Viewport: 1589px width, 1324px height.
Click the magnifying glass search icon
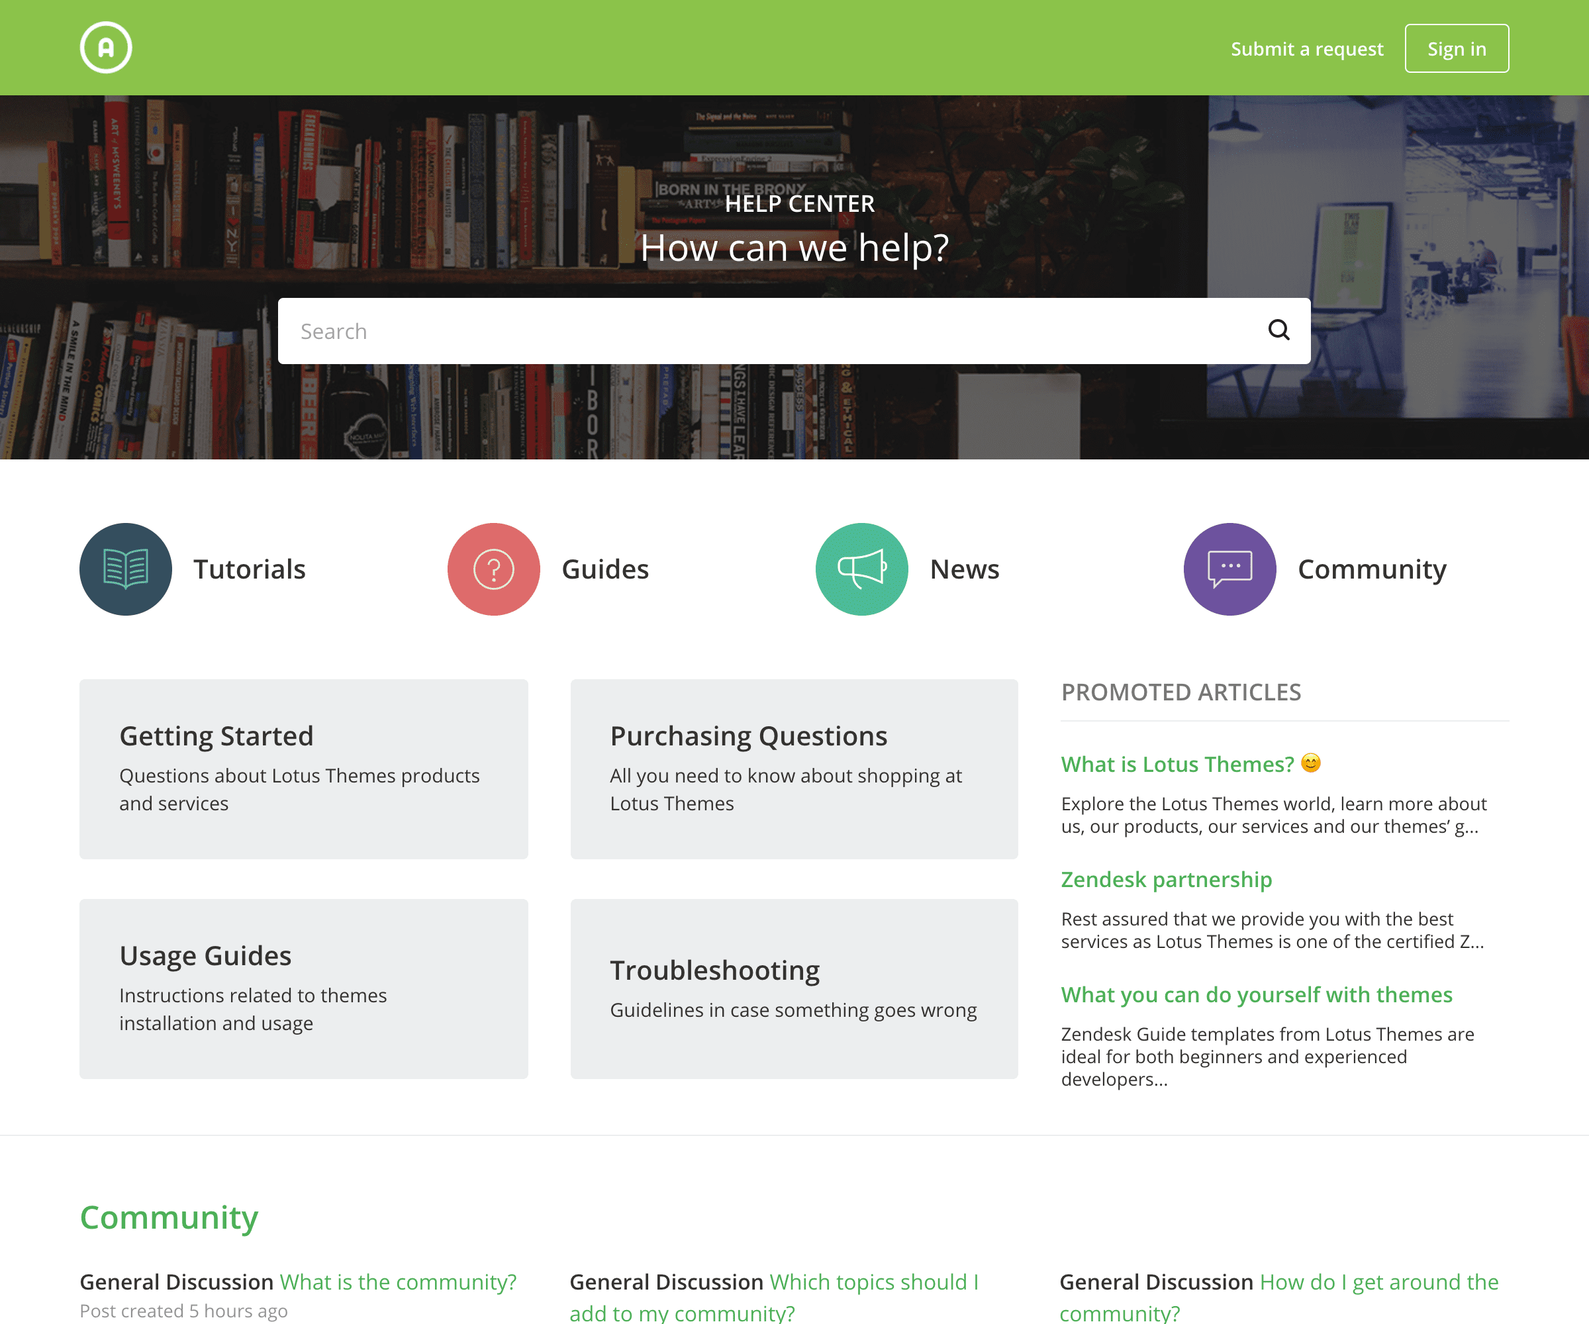tap(1278, 330)
